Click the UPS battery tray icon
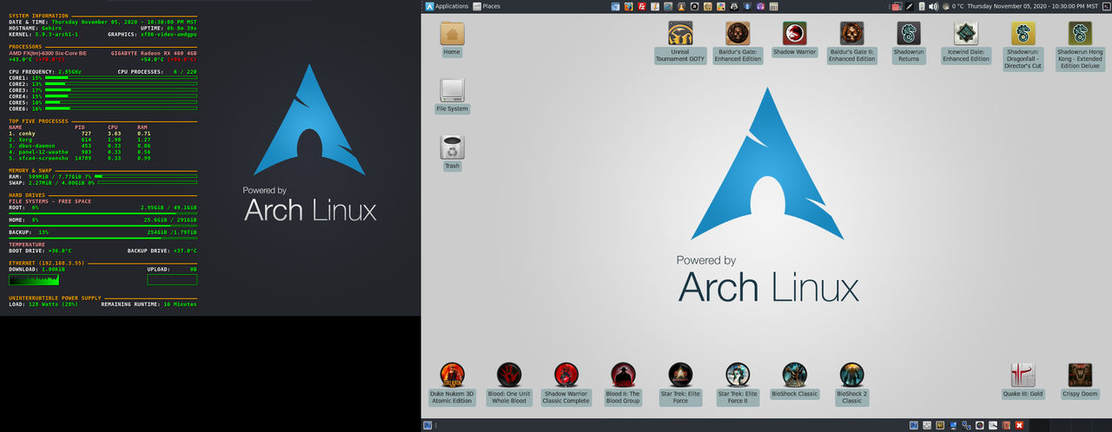The width and height of the screenshot is (1112, 432). pos(922,6)
